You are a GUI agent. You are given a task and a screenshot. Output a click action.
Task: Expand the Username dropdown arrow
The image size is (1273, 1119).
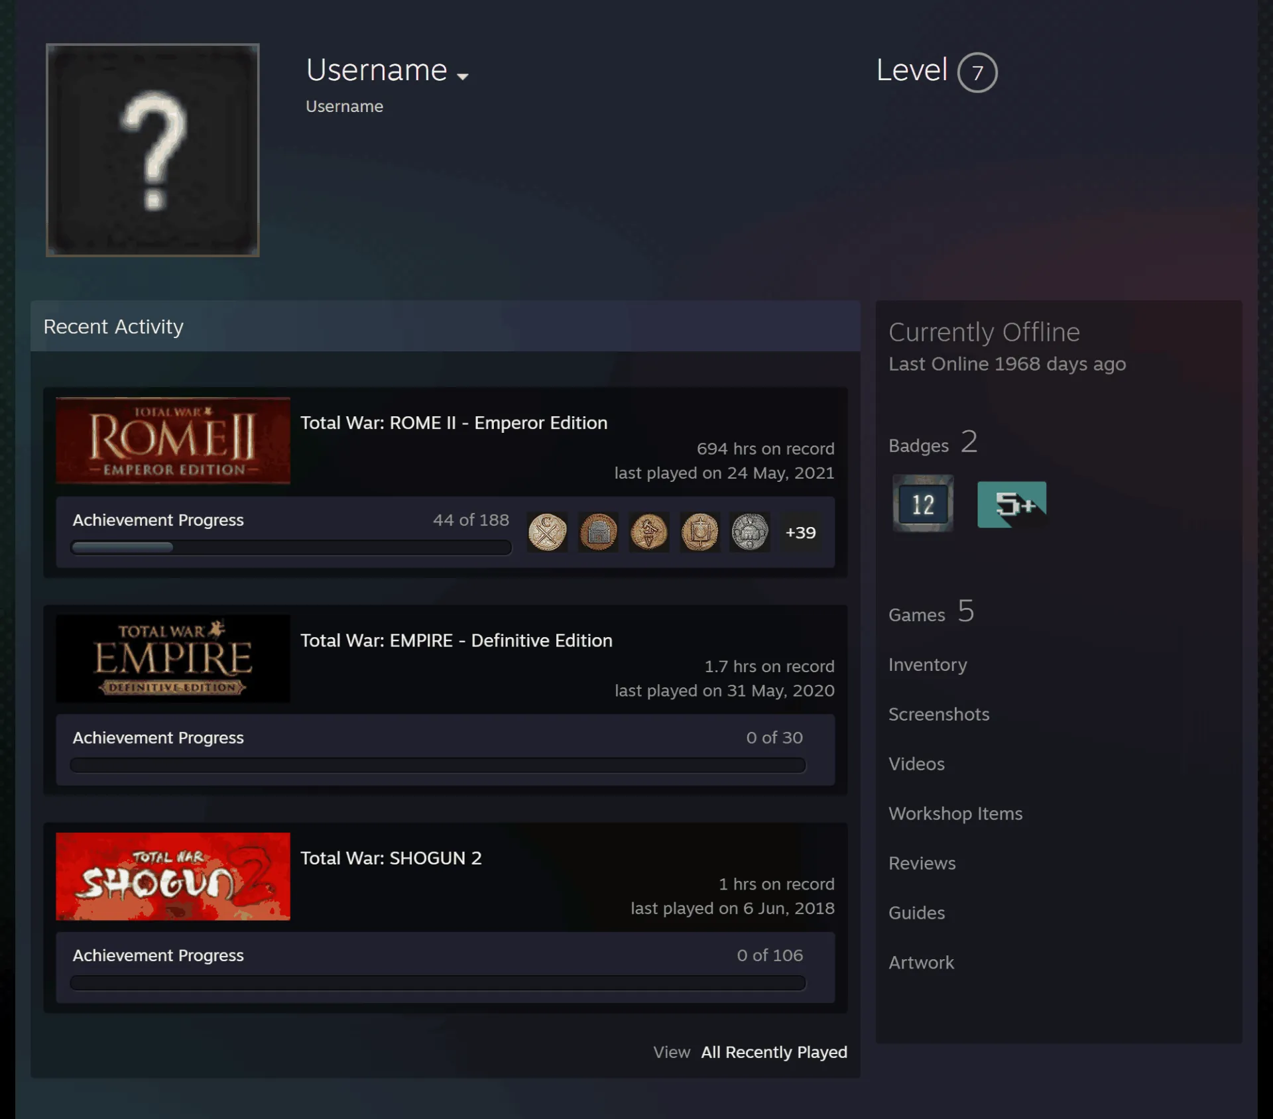[463, 76]
